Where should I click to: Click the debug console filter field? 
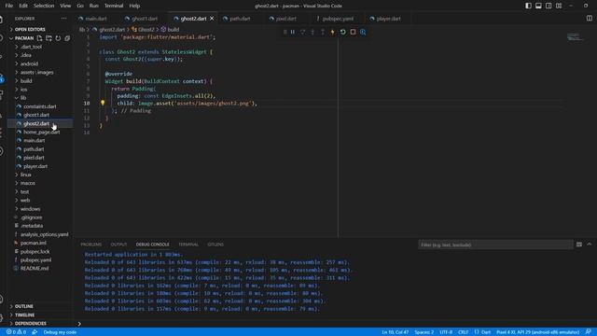[x=495, y=245]
